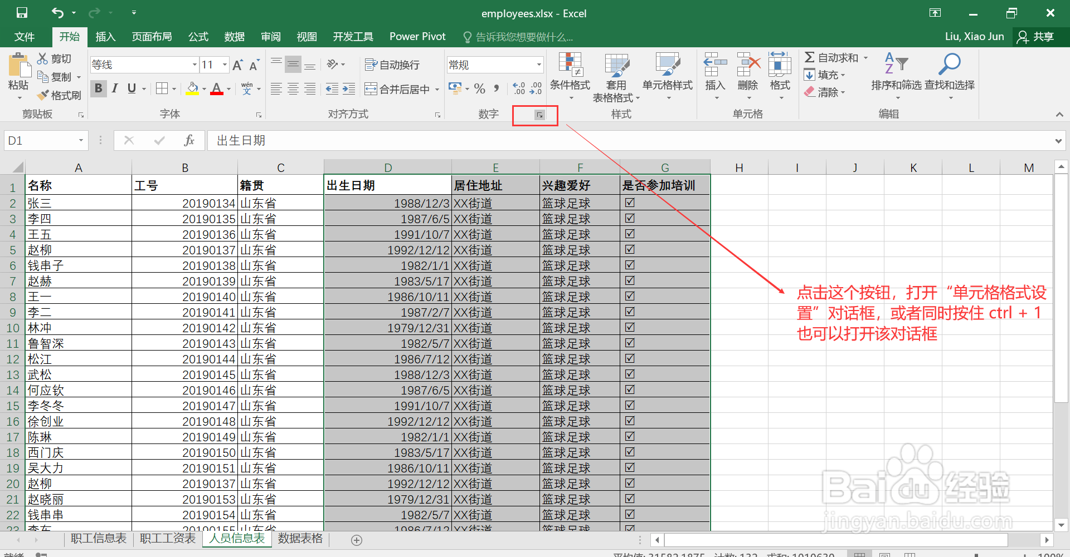
Task: Open the font size dropdown
Action: coord(224,65)
